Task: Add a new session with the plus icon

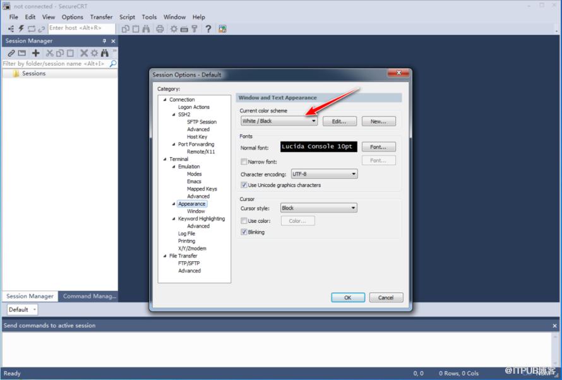Action: (x=35, y=53)
